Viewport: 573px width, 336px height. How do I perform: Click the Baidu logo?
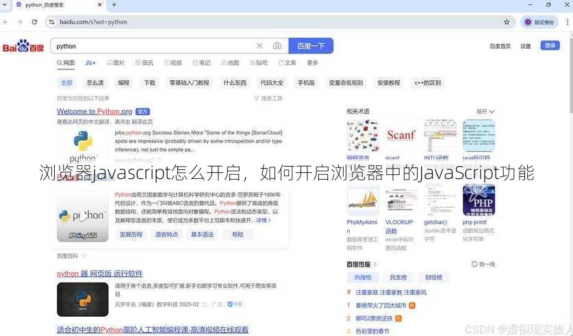pyautogui.click(x=23, y=46)
